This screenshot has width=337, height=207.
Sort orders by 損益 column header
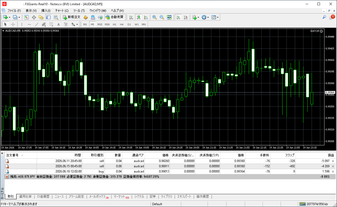331,155
